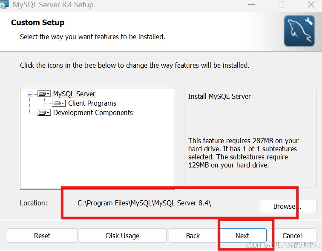The width and height of the screenshot is (322, 251).
Task: Click the Reset button
Action: click(x=42, y=236)
